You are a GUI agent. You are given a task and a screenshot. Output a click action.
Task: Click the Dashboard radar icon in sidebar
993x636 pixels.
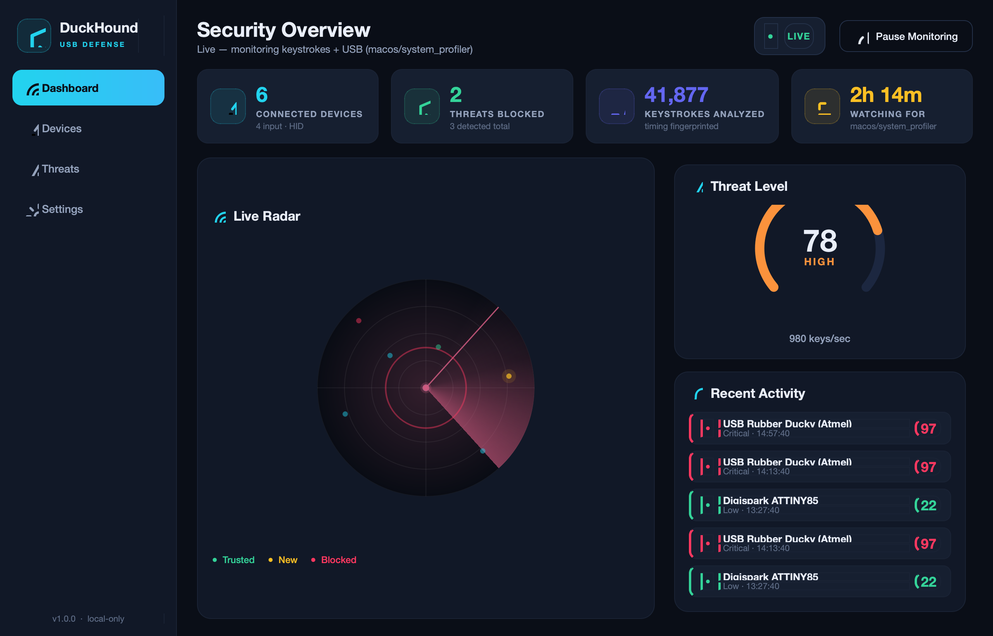pos(33,89)
